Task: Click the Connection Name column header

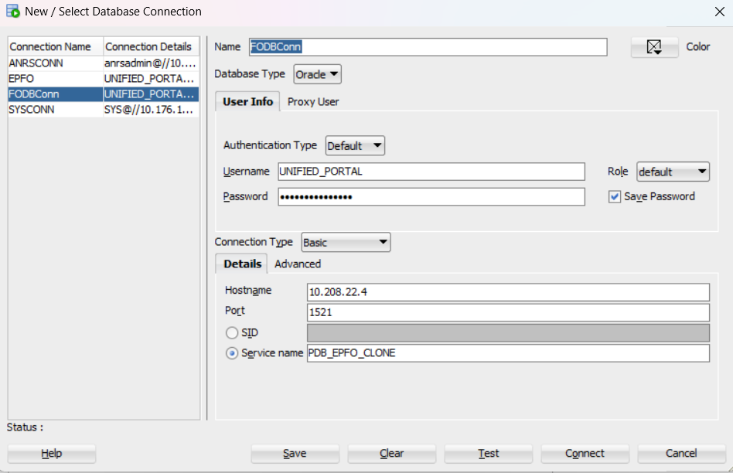Action: pos(55,46)
